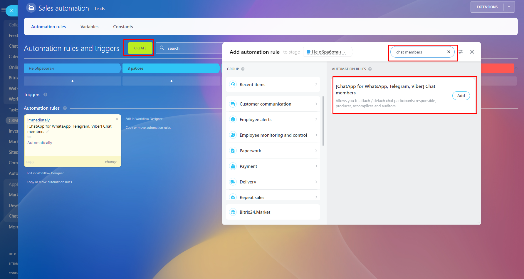Clear the 'chat members' search text
The height and width of the screenshot is (279, 524).
coord(449,52)
